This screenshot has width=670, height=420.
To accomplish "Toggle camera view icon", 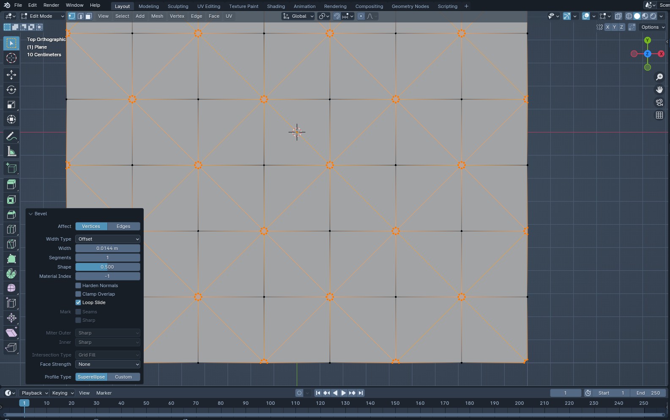I will tap(659, 102).
